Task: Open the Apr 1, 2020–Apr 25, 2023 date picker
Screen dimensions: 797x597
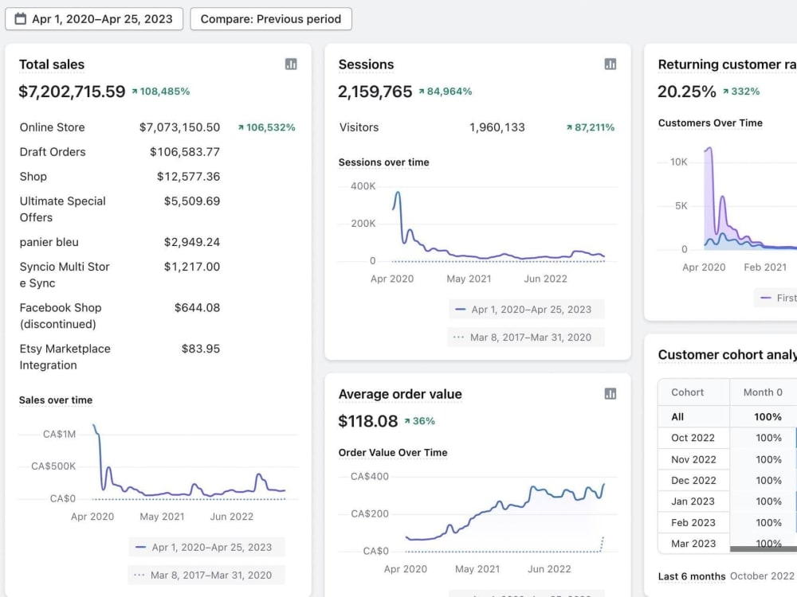Action: [94, 19]
